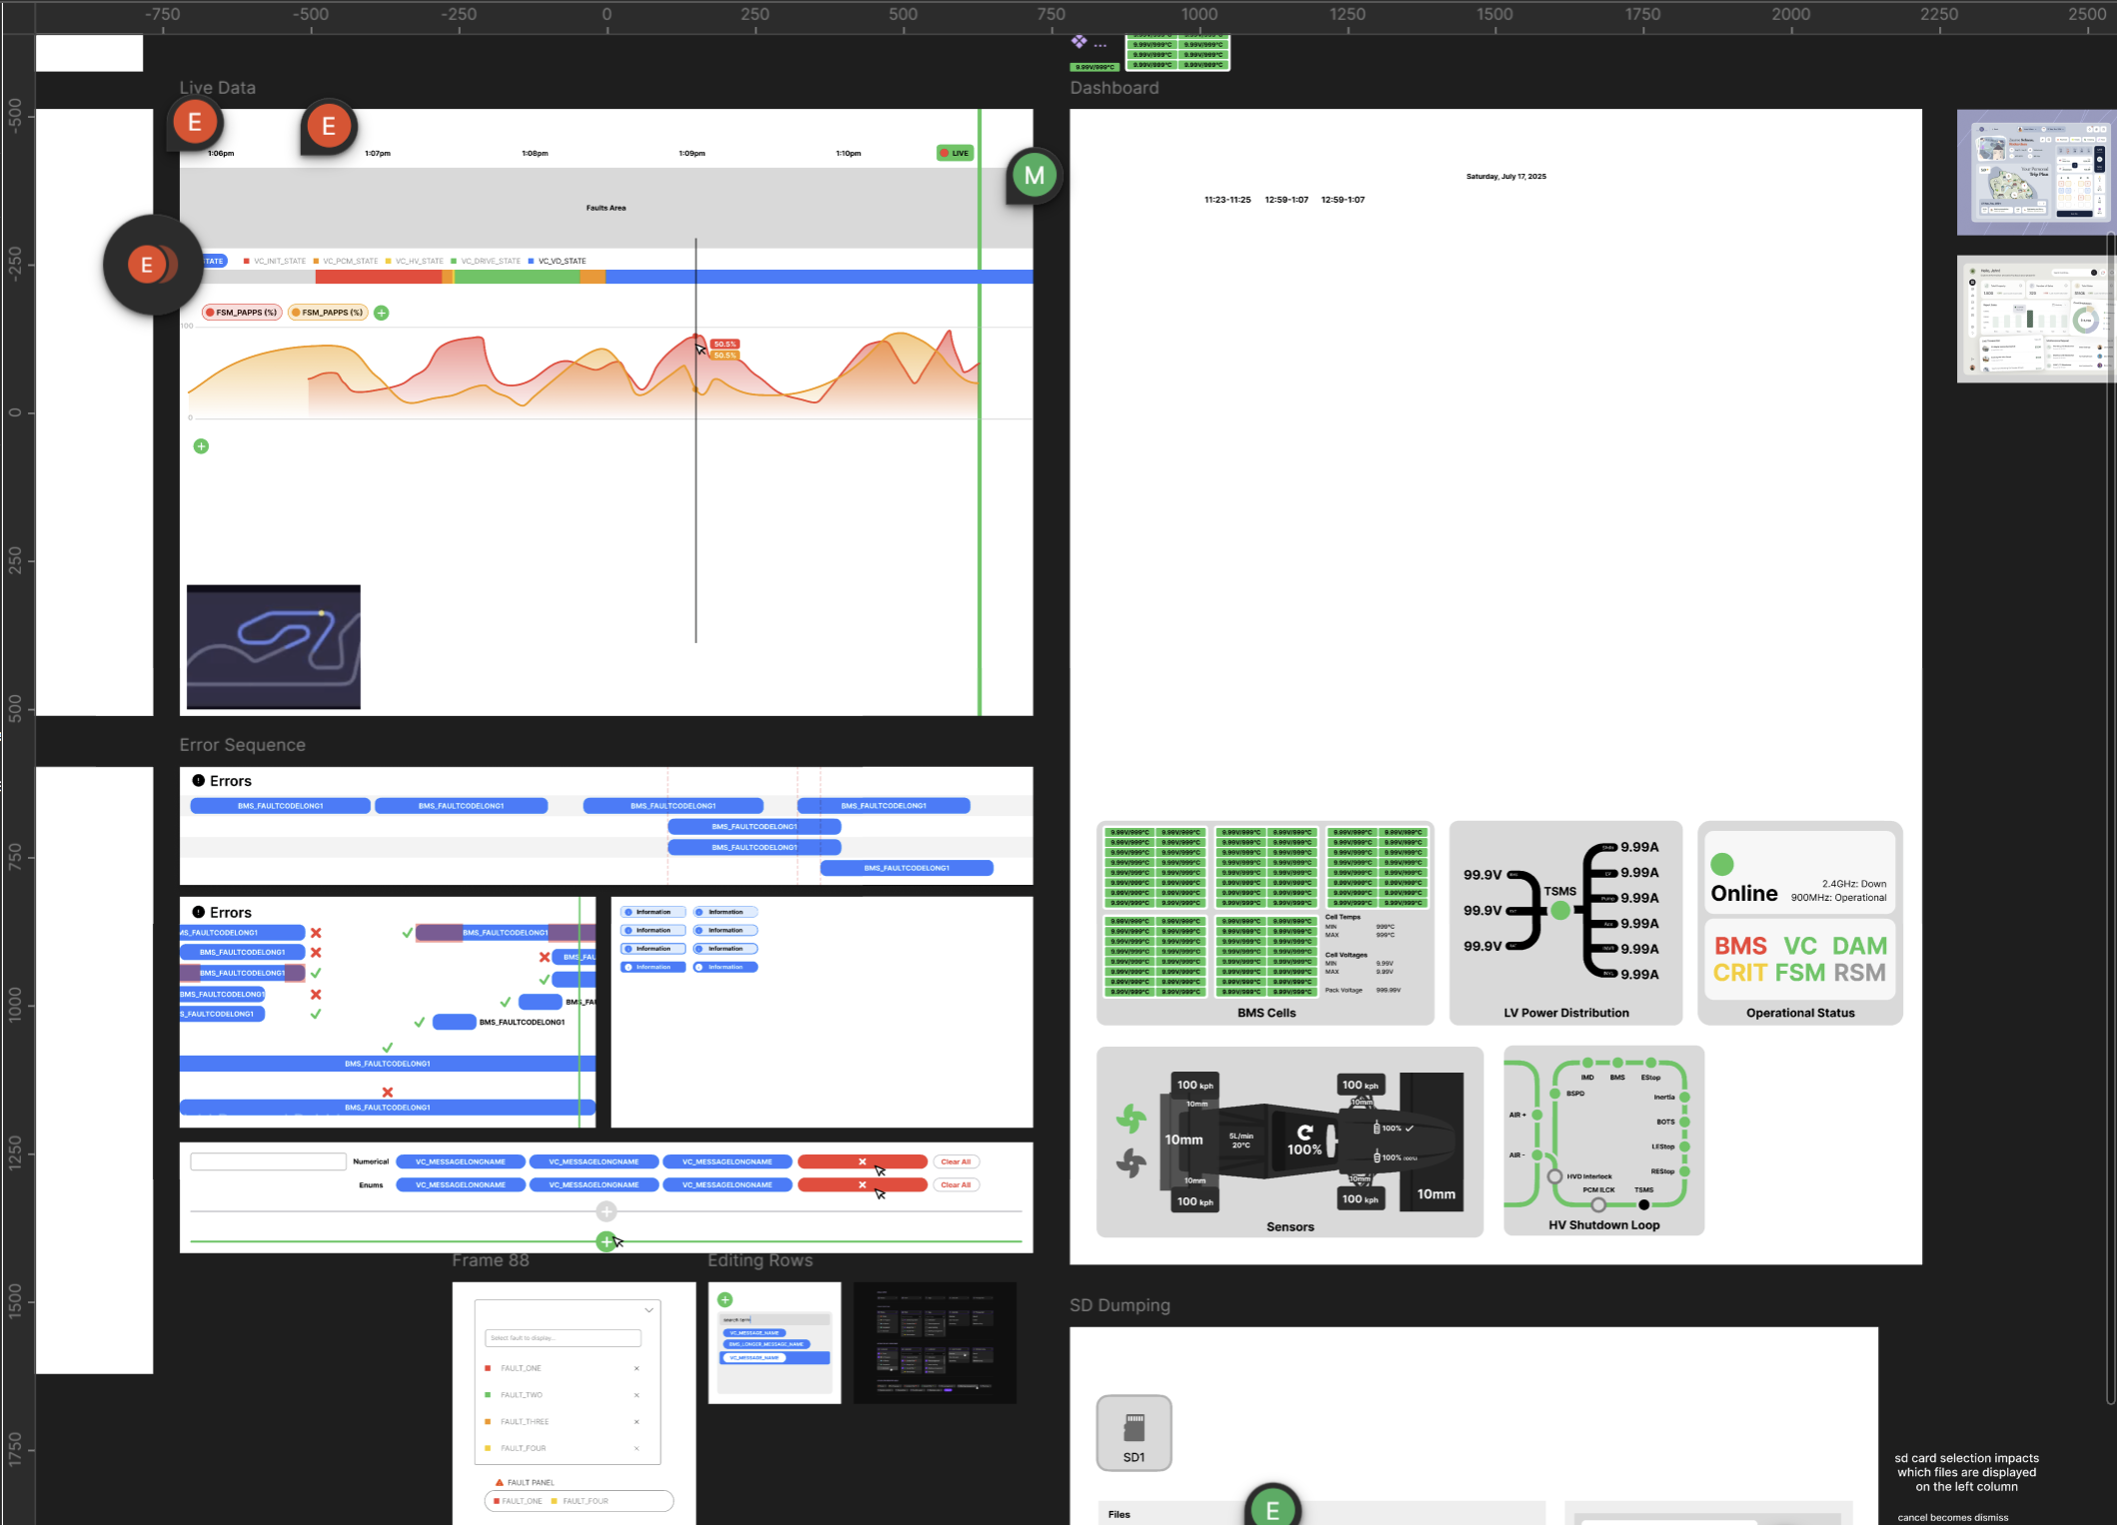
Task: Select BMS_LONGER_MESSAGE_NAME in search results
Action: (766, 1344)
